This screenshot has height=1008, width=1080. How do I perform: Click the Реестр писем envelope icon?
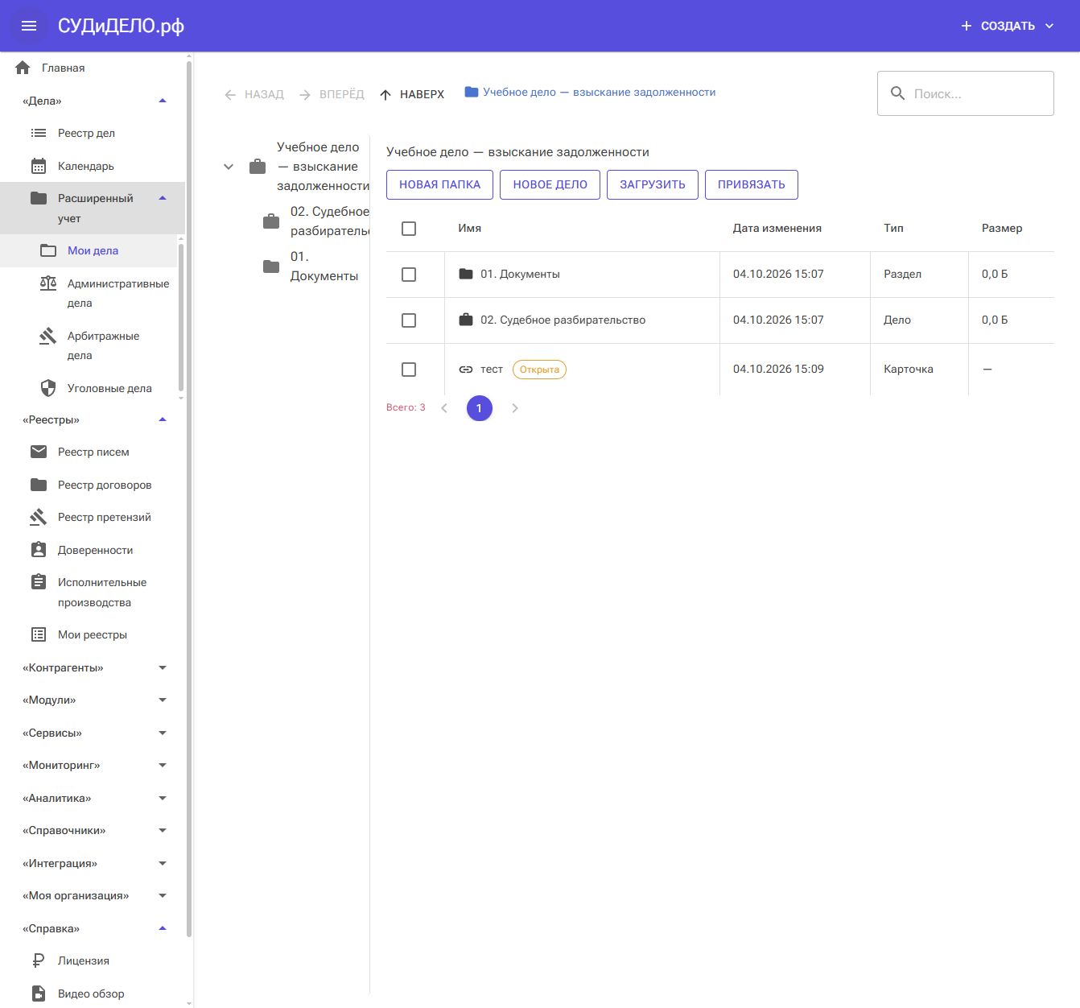coord(39,452)
